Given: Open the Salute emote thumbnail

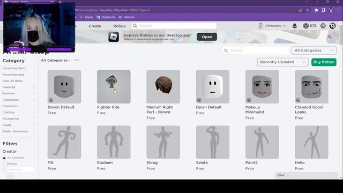Looking at the screenshot, I should click(x=213, y=142).
